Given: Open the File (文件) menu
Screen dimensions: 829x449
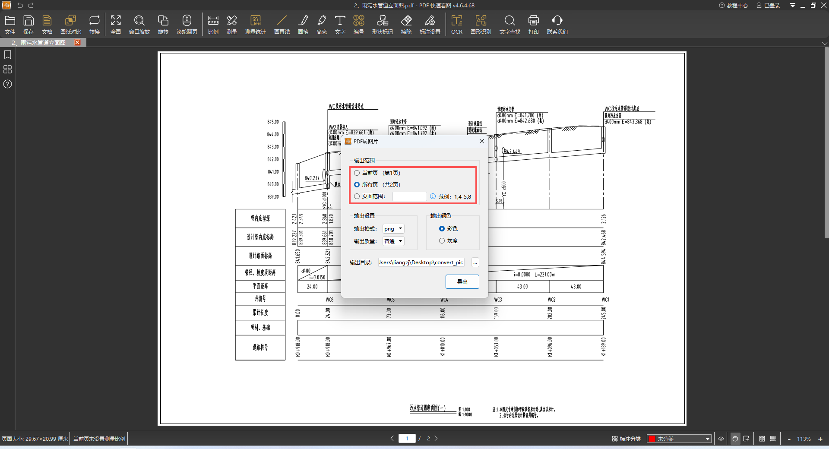Looking at the screenshot, I should point(10,25).
